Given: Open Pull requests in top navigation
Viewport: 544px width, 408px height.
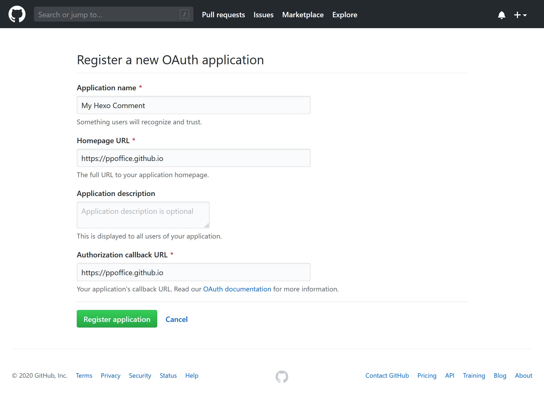Looking at the screenshot, I should coord(223,15).
